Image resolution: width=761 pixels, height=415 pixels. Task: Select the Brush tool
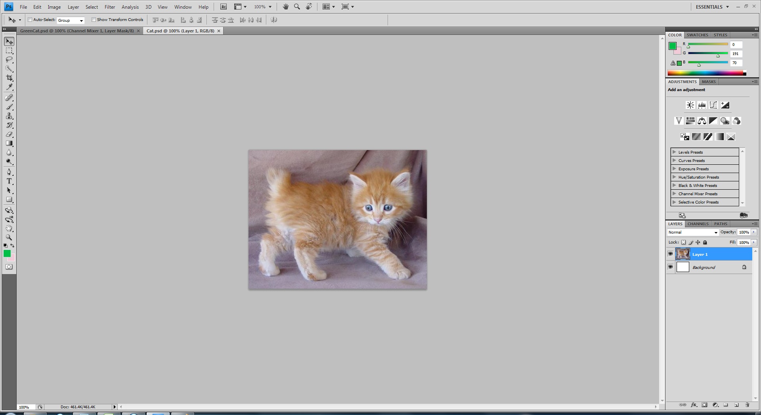[x=9, y=107]
